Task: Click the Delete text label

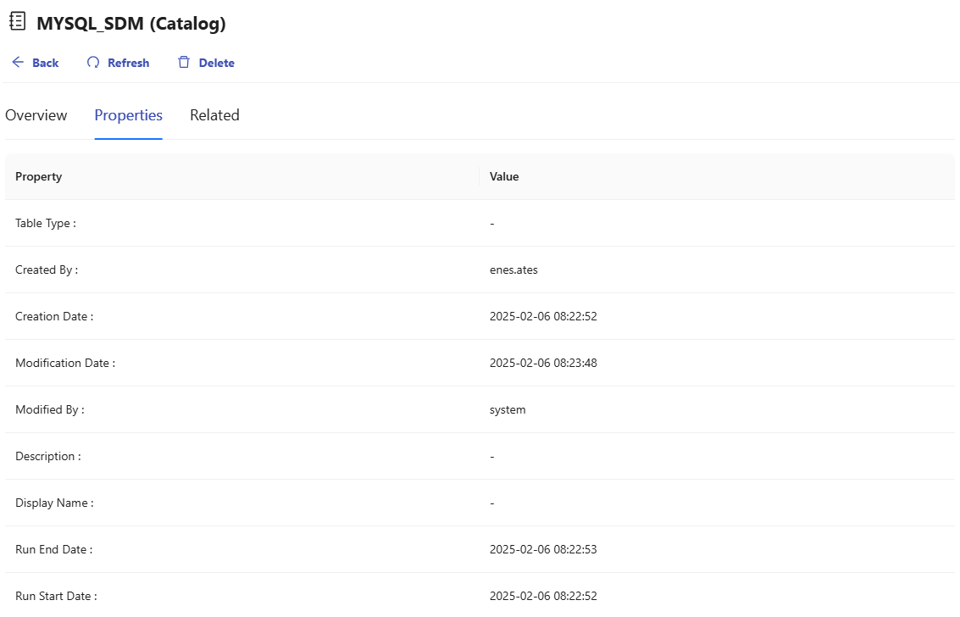Action: [217, 63]
